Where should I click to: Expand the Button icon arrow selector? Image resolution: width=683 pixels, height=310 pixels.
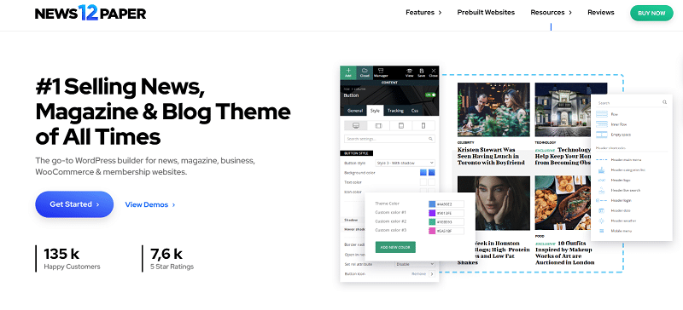coord(432,274)
